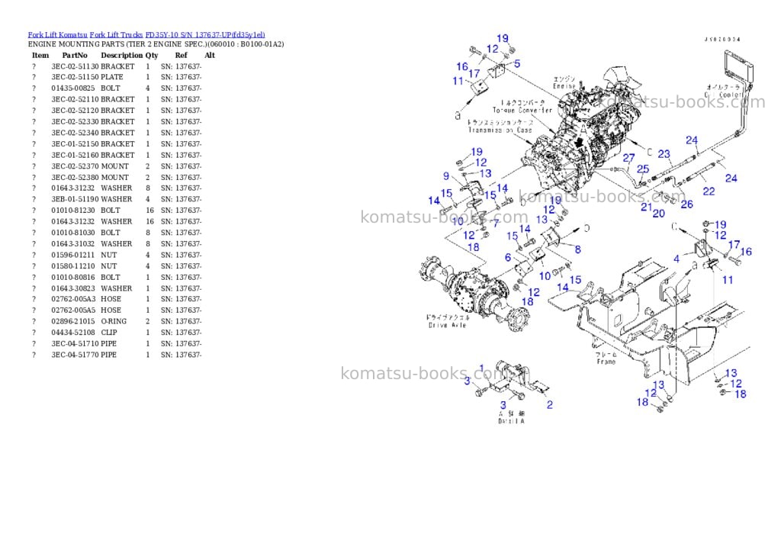The image size is (781, 553).
Task: Select PIPE part number 3EC-04-51770
Action: (x=75, y=355)
